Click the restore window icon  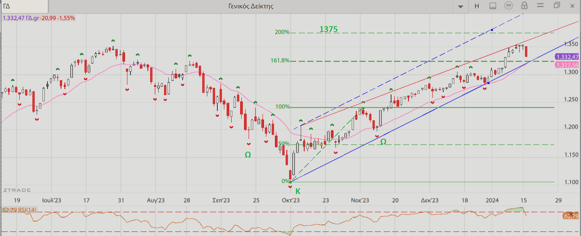(x=557, y=5)
